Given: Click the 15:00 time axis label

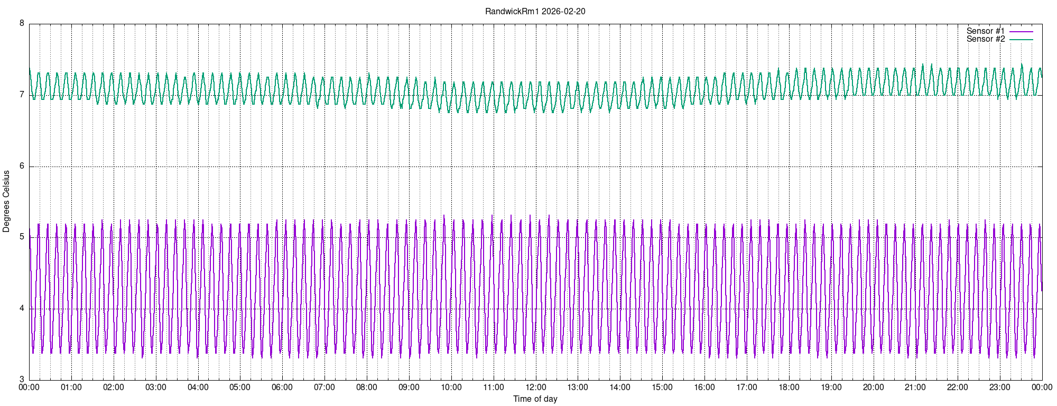Looking at the screenshot, I should point(662,387).
